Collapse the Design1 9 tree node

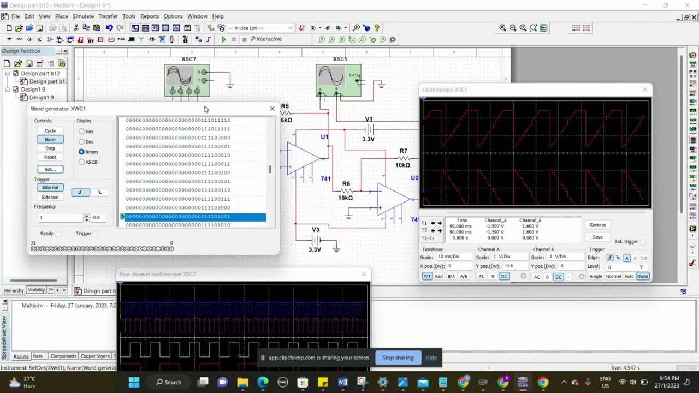pos(8,90)
